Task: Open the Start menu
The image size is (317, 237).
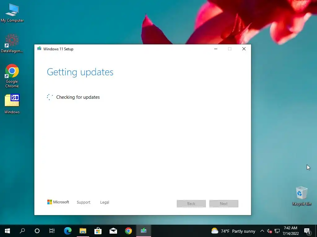Action: click(7, 231)
